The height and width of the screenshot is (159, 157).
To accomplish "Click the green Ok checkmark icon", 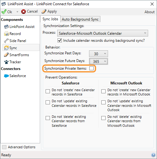I will click(x=4, y=12).
